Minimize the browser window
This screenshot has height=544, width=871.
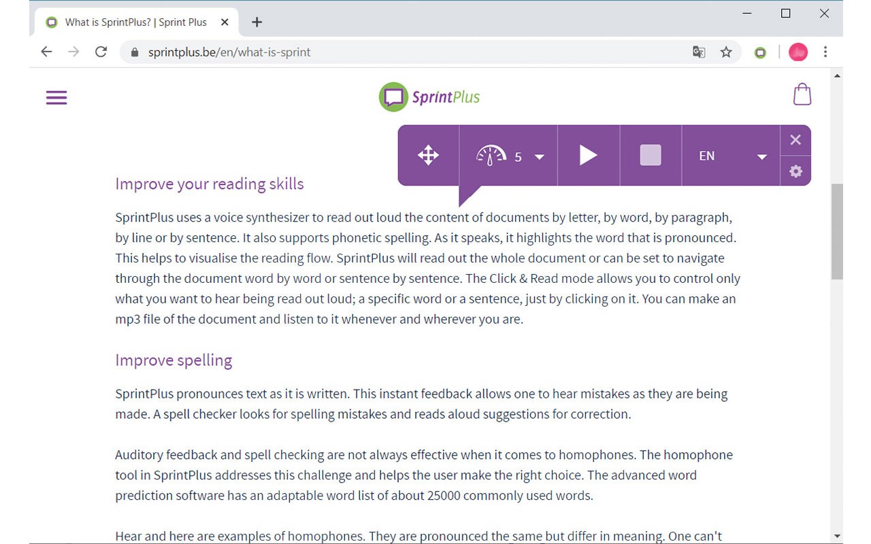pyautogui.click(x=747, y=14)
